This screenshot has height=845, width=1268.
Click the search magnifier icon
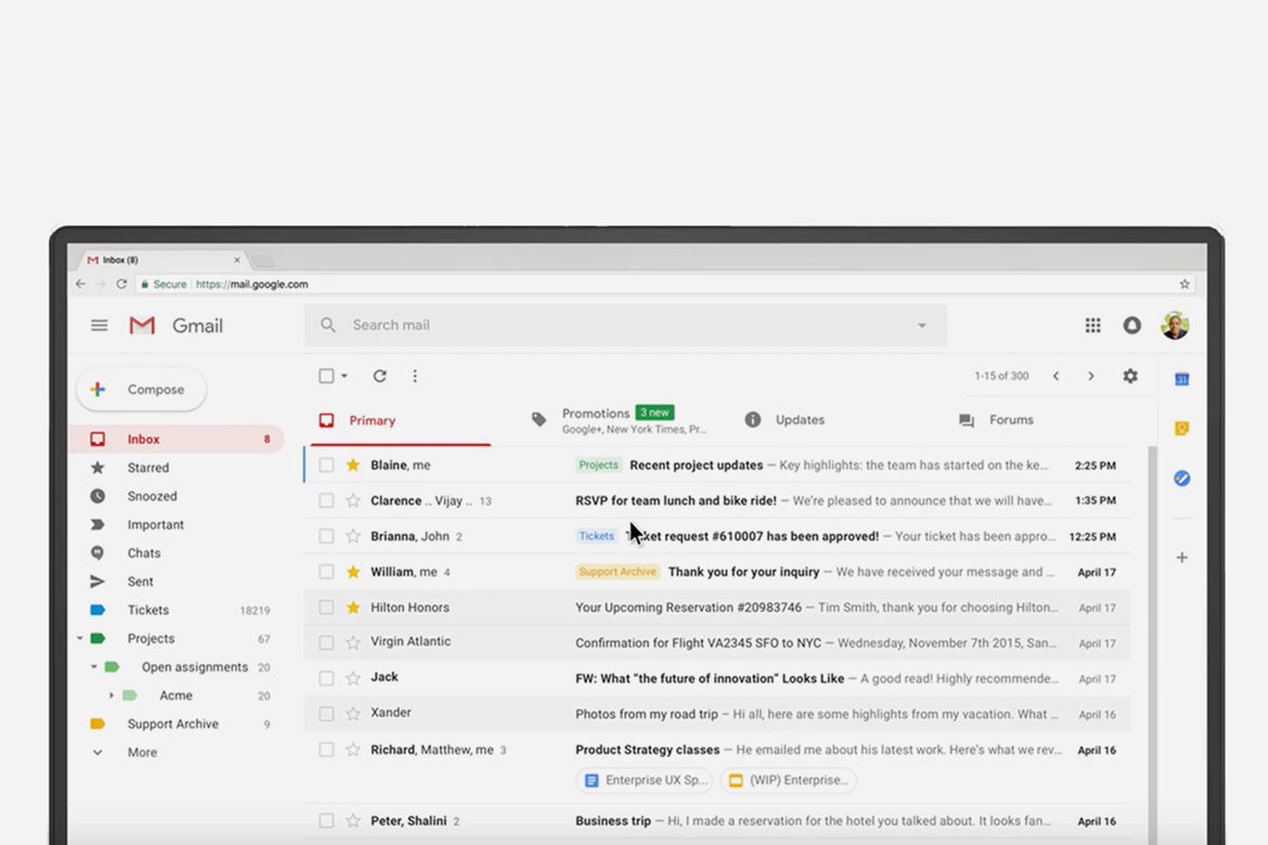click(x=328, y=325)
